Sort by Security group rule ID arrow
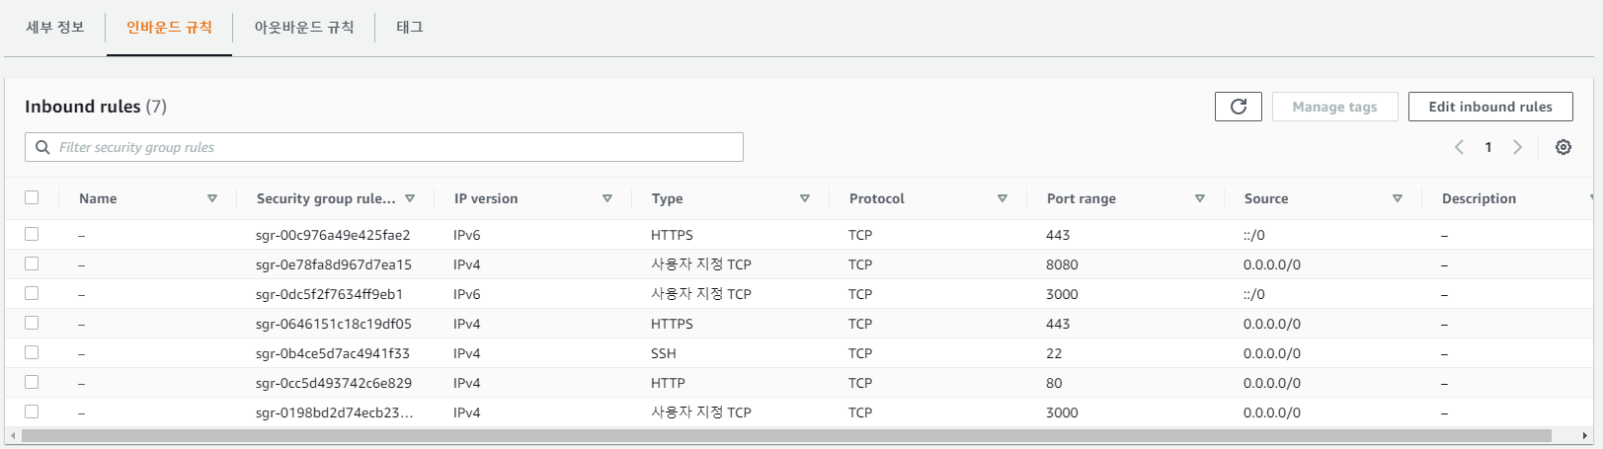The height and width of the screenshot is (449, 1603). [x=409, y=198]
